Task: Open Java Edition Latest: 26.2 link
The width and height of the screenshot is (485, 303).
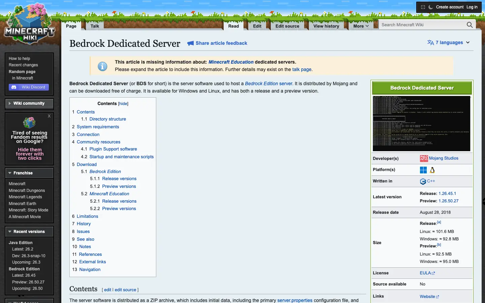Action: pos(23,249)
